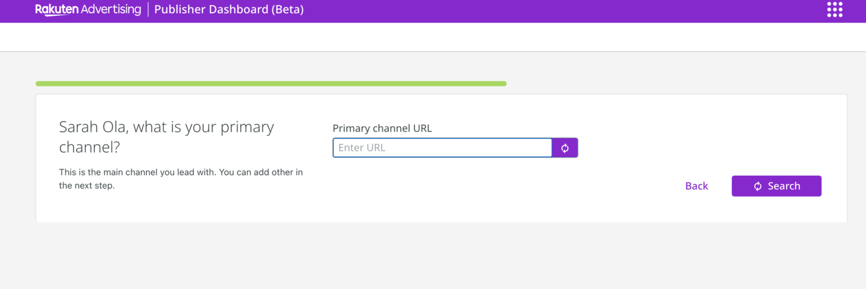Click the "the next step." text line

(x=87, y=186)
